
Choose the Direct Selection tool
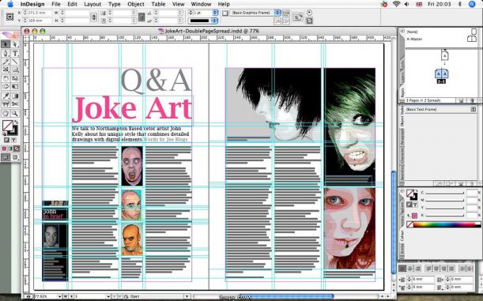coord(15,44)
